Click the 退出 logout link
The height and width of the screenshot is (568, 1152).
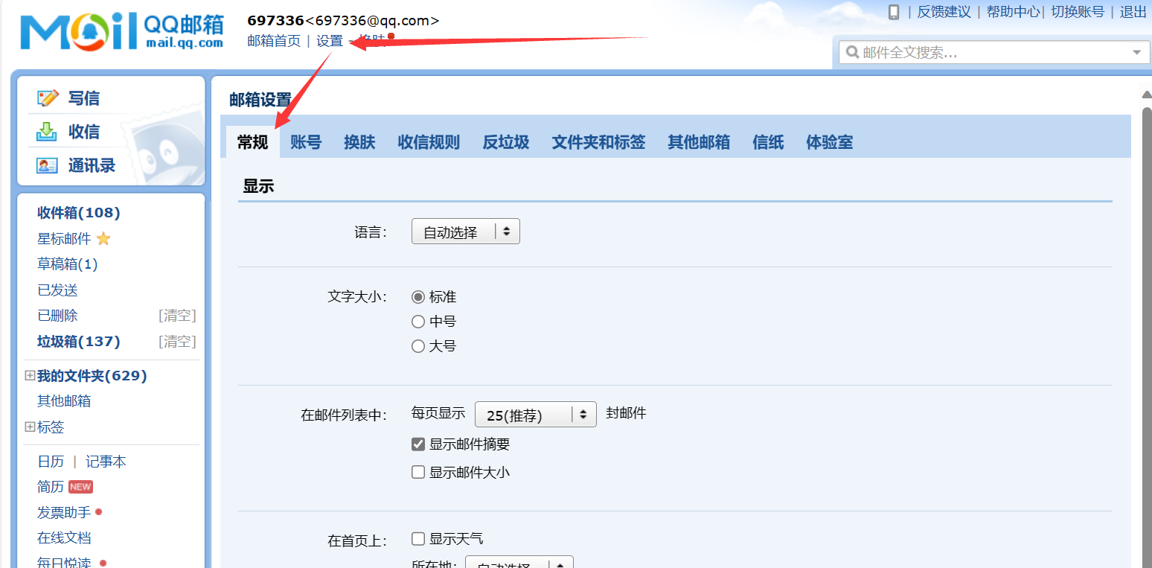tap(1133, 12)
